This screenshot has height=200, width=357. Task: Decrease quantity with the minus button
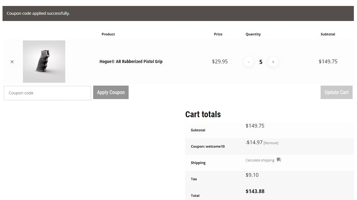point(248,62)
